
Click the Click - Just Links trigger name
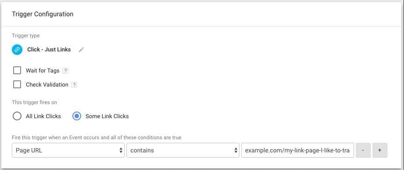49,50
